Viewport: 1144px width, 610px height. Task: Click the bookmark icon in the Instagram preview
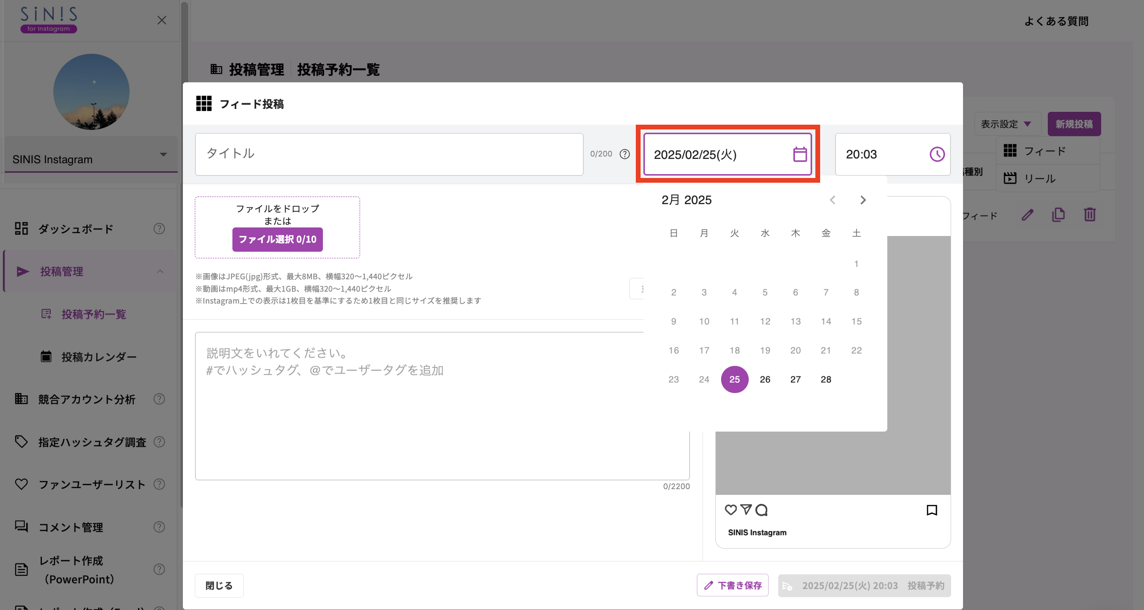click(932, 510)
